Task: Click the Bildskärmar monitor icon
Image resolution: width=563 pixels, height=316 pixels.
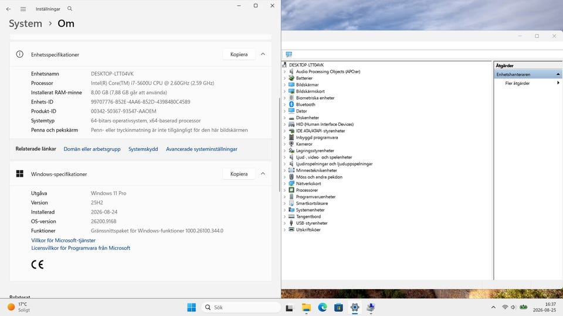Action: pos(291,84)
